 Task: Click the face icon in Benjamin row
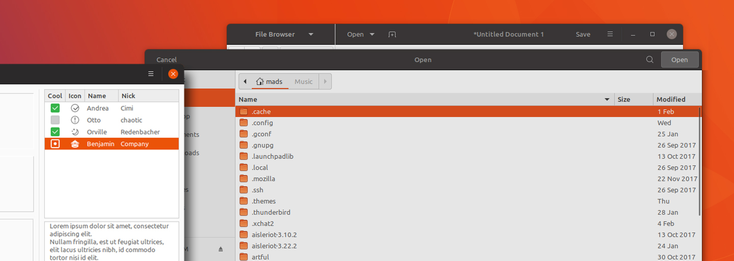tap(75, 144)
